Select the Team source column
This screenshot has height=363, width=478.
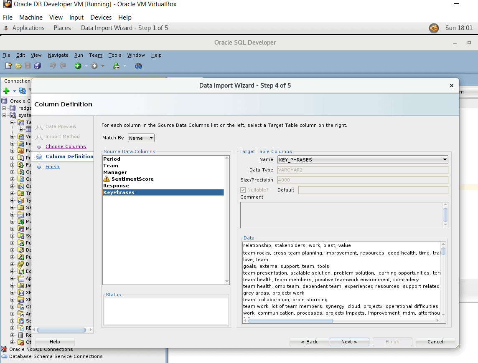pos(163,166)
